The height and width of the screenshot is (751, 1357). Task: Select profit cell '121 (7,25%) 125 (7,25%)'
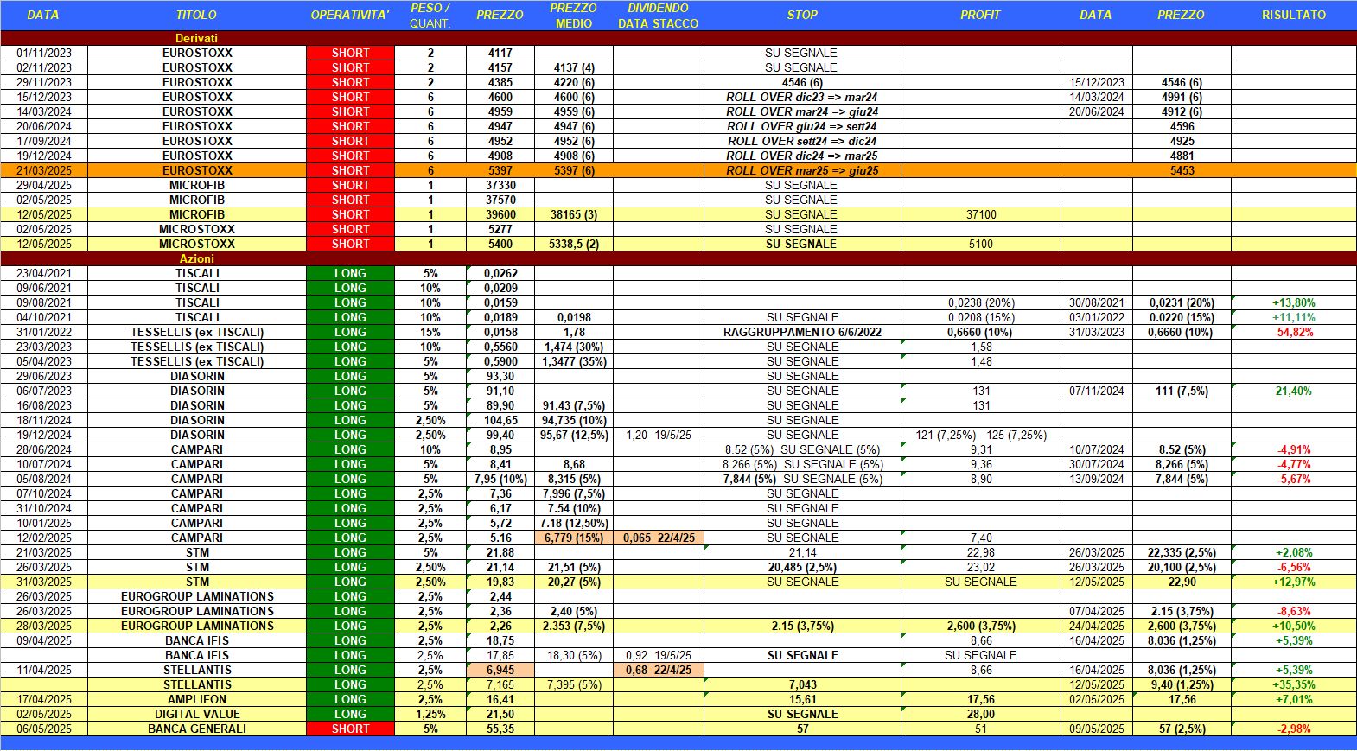981,435
